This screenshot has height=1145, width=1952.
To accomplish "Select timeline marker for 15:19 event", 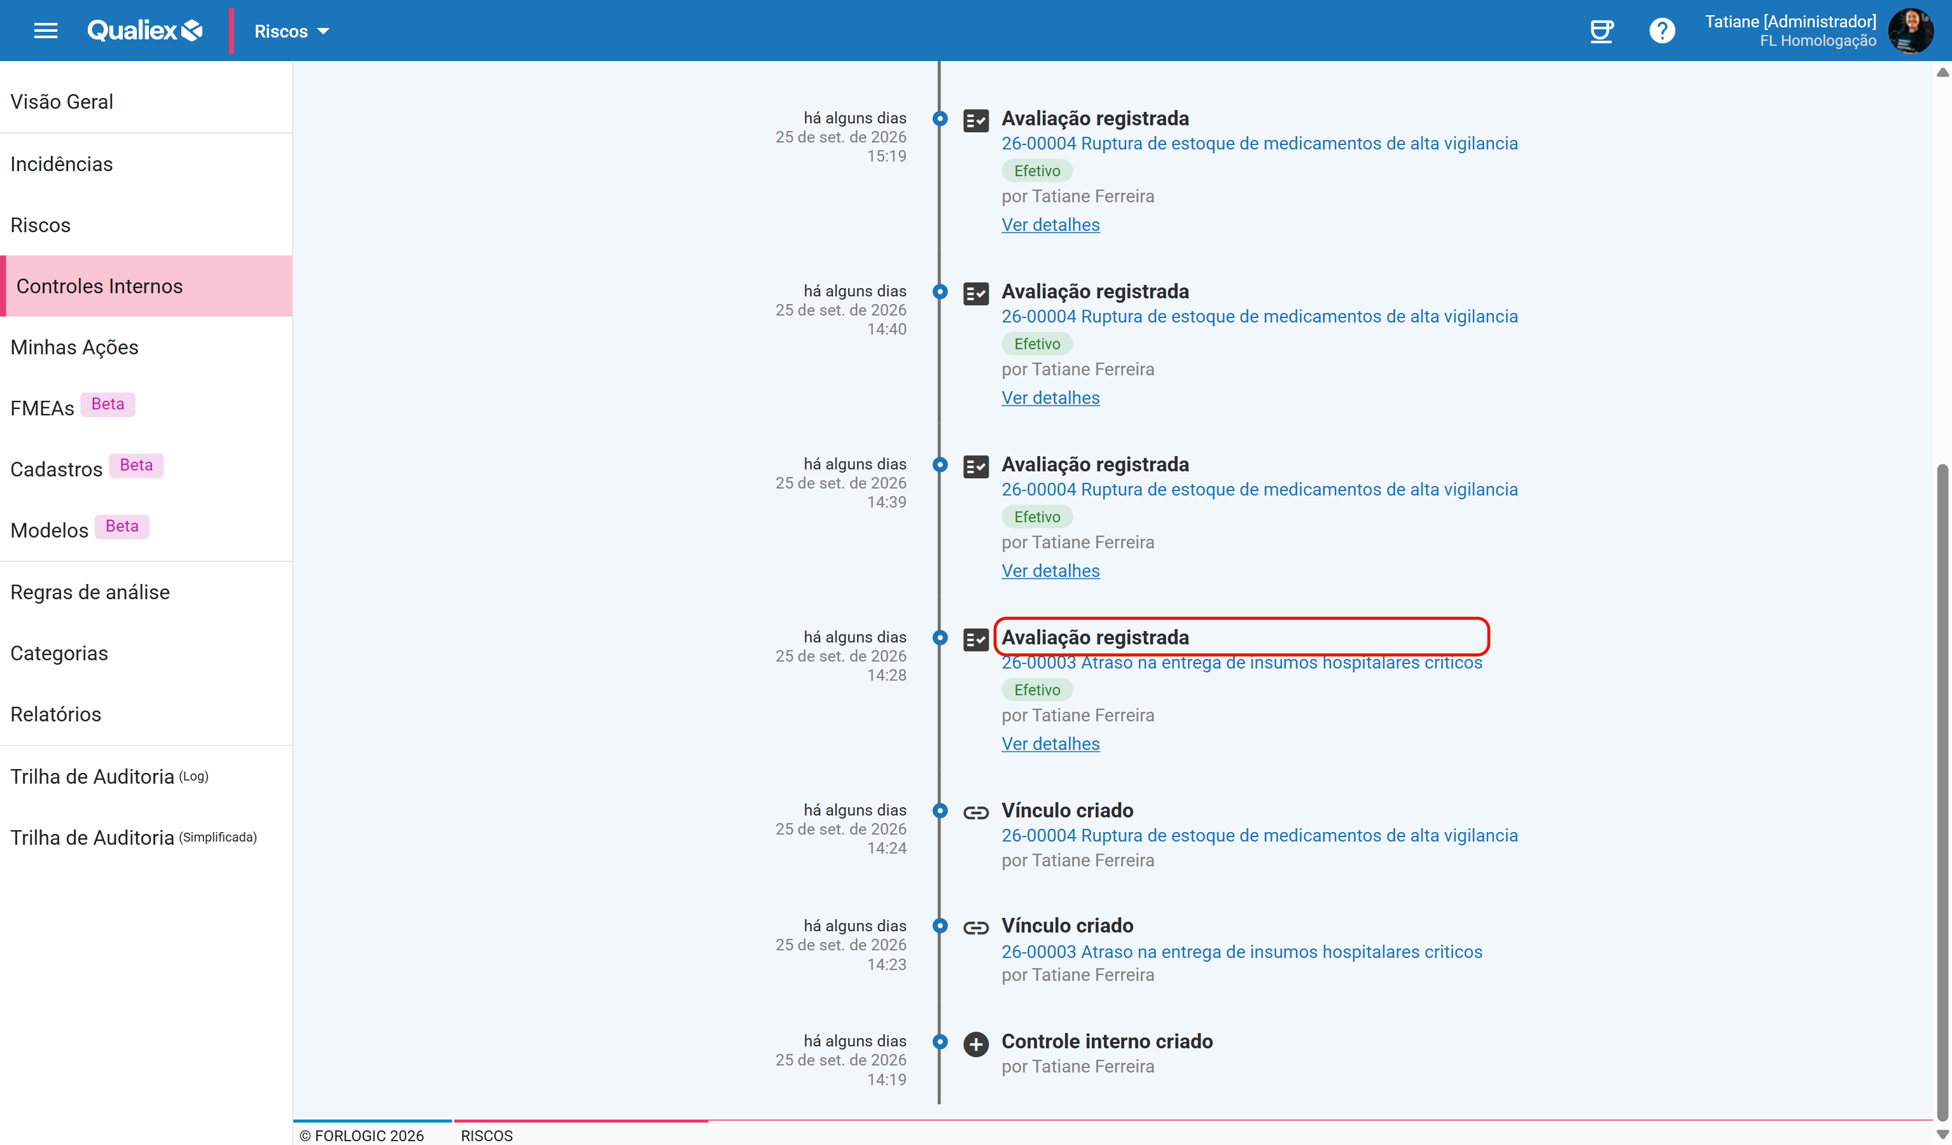I will [x=940, y=118].
